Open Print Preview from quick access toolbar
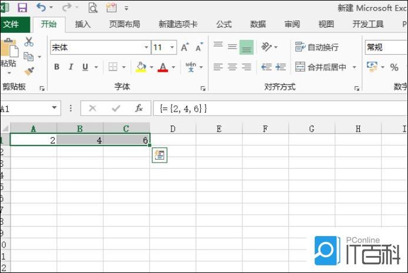408x273 pixels. click(93, 8)
